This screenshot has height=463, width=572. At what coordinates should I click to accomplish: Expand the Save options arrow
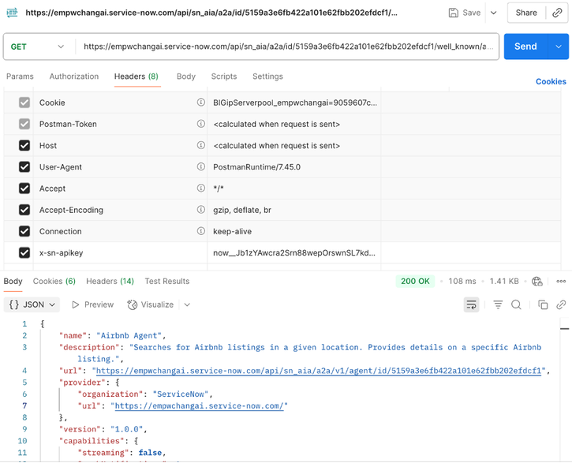pos(494,13)
